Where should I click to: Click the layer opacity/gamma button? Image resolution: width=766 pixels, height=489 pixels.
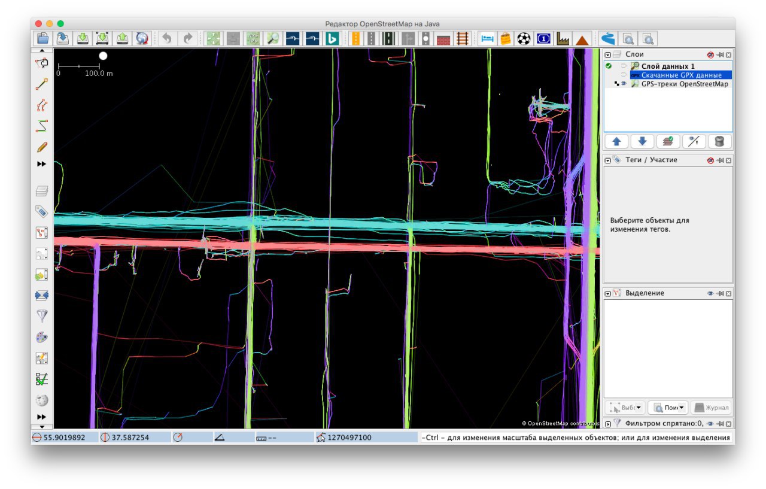(694, 142)
